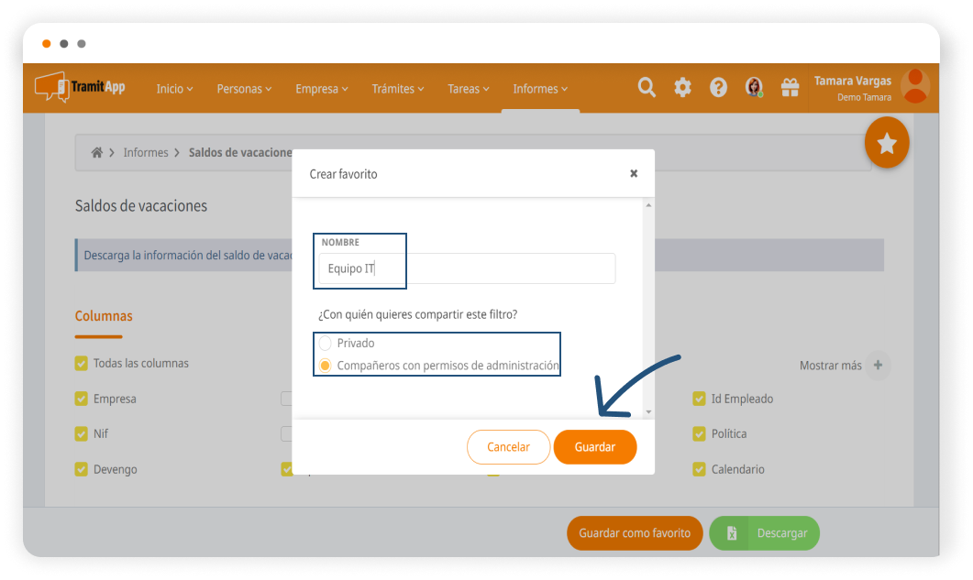973x580 pixels.
Task: Open the Informes menu
Action: point(539,89)
